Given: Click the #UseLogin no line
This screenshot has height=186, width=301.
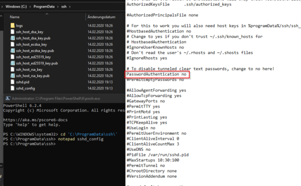Looking at the screenshot, I should (x=141, y=128).
